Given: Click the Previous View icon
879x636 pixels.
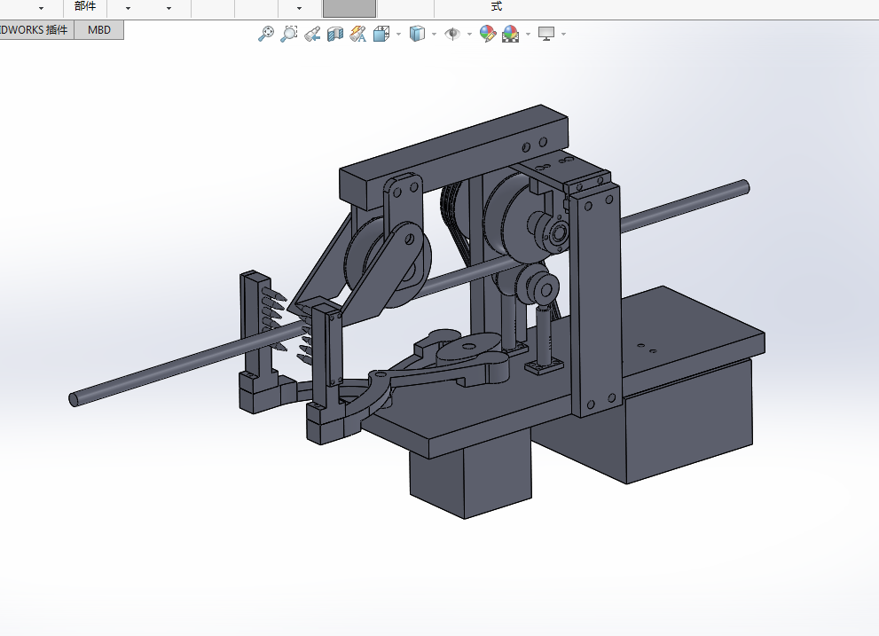Looking at the screenshot, I should [312, 35].
